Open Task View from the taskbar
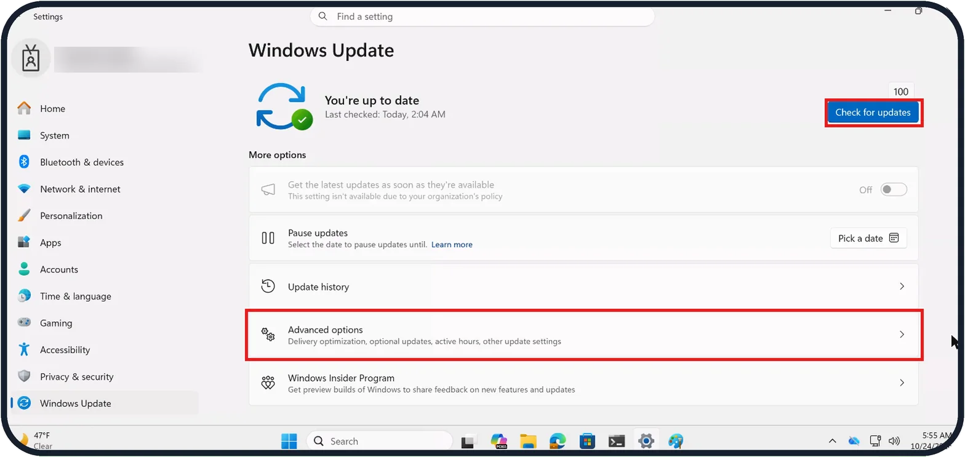 [x=469, y=441]
